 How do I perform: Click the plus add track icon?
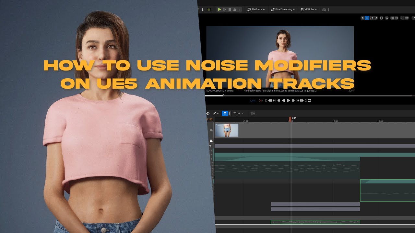tap(210, 146)
